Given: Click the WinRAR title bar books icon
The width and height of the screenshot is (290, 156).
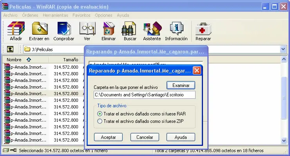Looking at the screenshot, I should point(5,6).
